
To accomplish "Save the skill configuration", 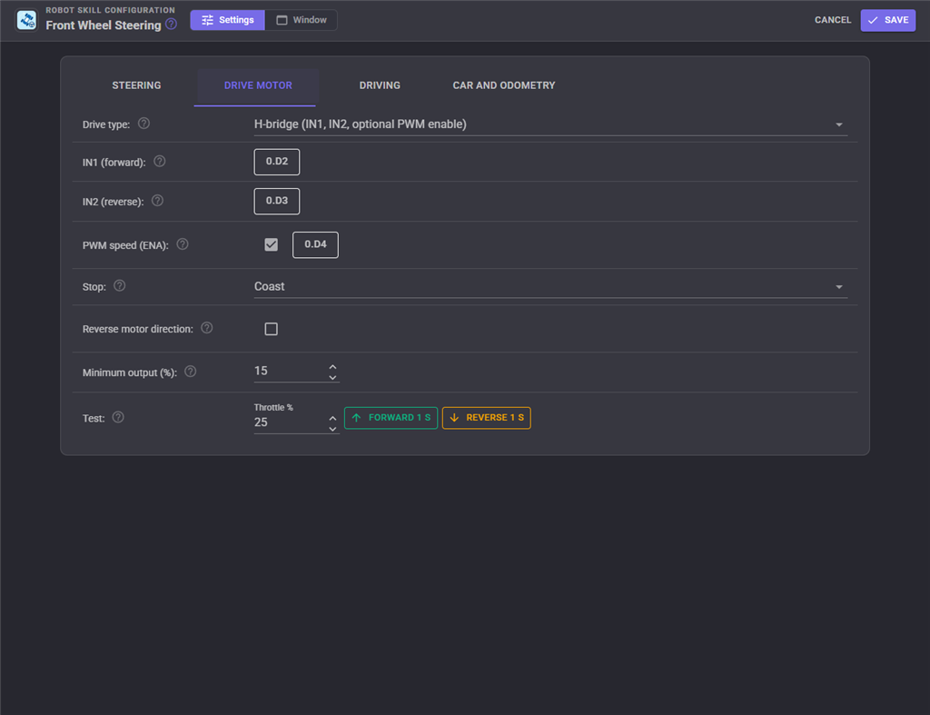I will 888,20.
